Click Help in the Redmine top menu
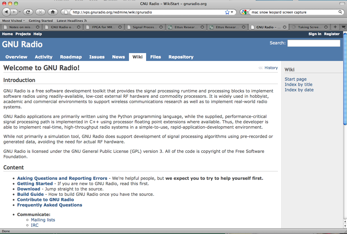Viewport: 347px width, 234px height. tap(38, 34)
